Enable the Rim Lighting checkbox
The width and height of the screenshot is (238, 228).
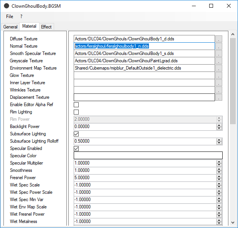(x=76, y=112)
